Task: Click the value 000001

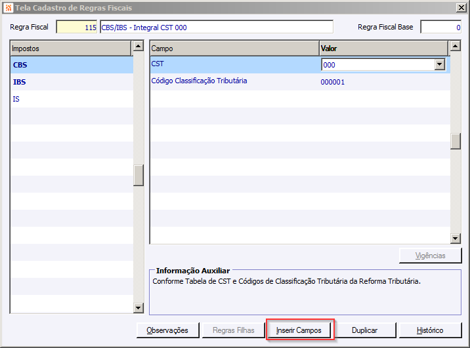Action: 333,82
